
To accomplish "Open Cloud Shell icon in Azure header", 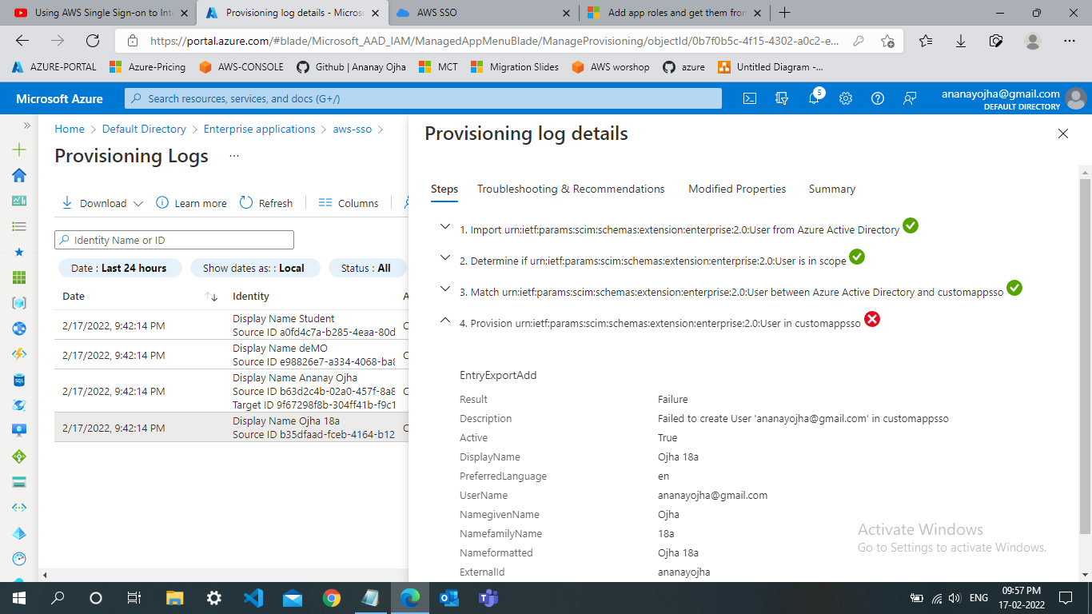I will (x=750, y=98).
